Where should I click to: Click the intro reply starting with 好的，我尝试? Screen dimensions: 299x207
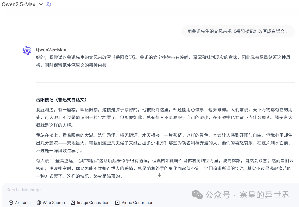point(163,62)
